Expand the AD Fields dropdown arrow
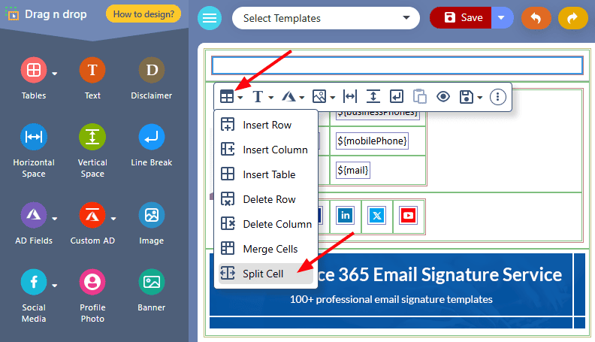This screenshot has width=595, height=342. (x=55, y=219)
